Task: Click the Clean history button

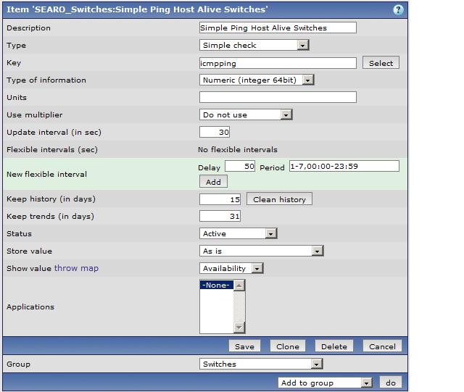Action: [279, 199]
